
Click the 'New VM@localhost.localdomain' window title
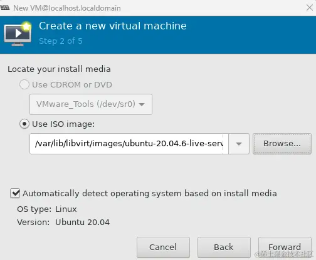click(67, 8)
